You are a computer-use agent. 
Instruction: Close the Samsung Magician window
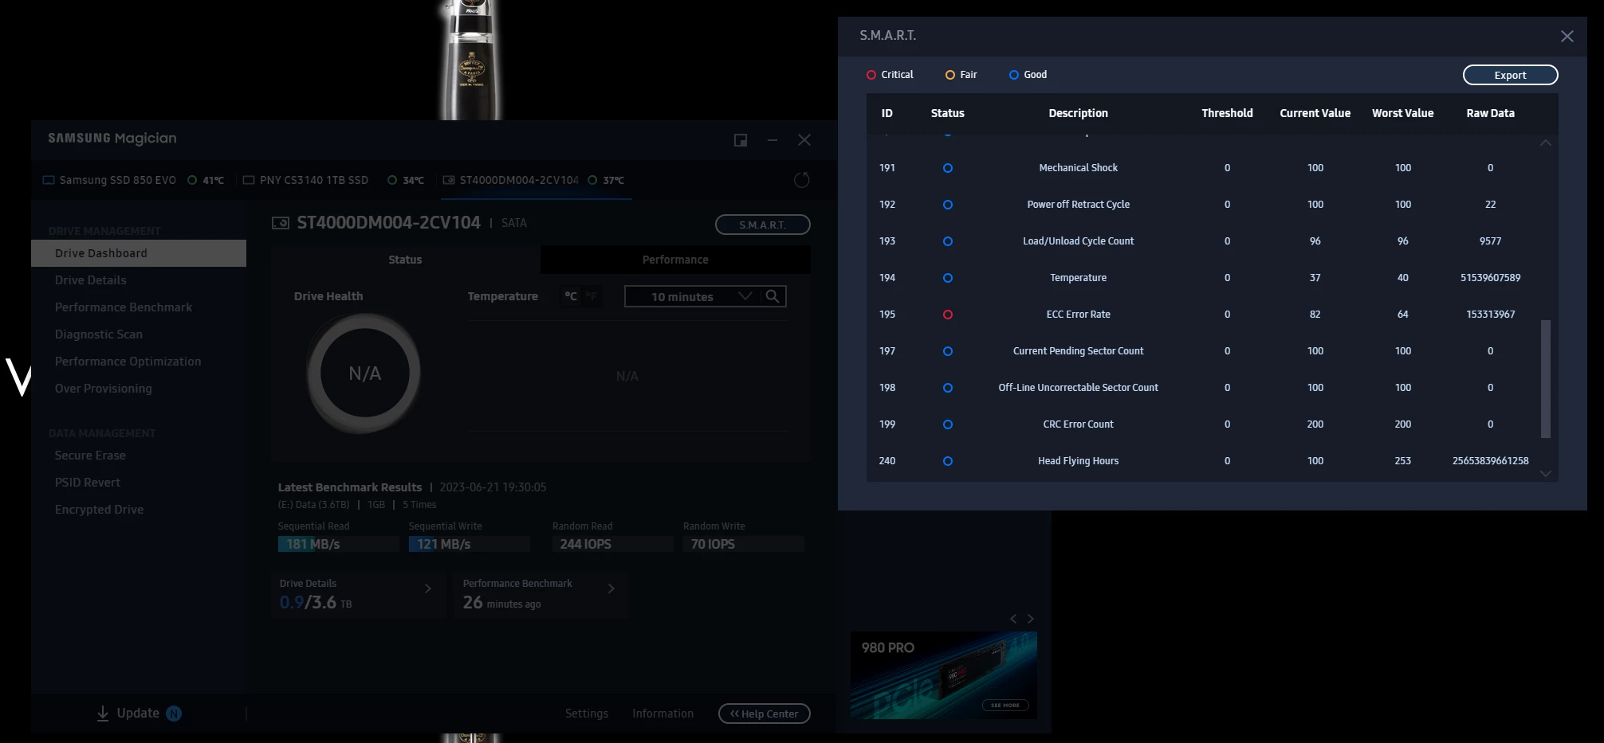(804, 140)
